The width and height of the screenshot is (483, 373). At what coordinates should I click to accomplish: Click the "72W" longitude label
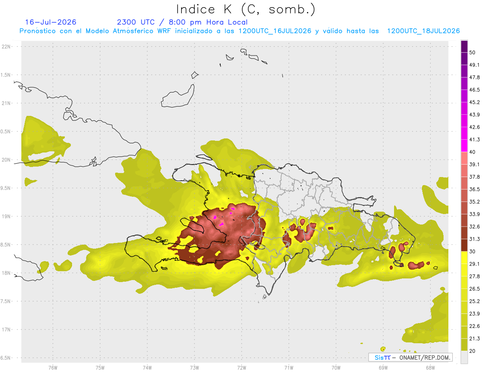[242, 367]
